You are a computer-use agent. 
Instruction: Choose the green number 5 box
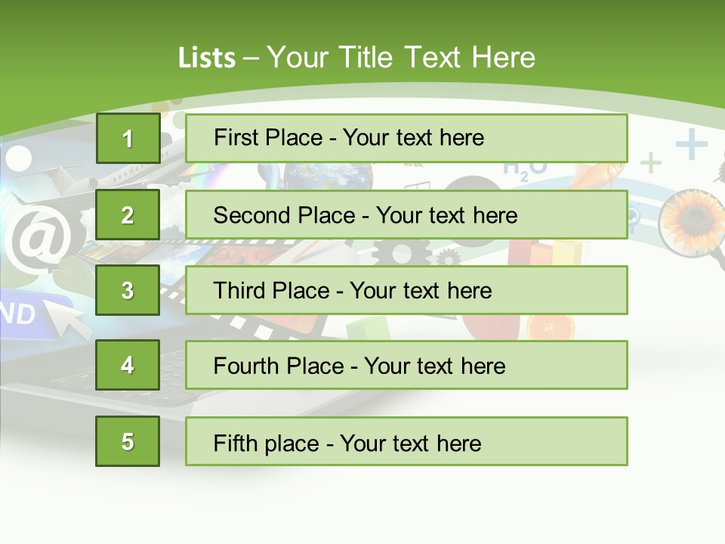[x=128, y=441]
